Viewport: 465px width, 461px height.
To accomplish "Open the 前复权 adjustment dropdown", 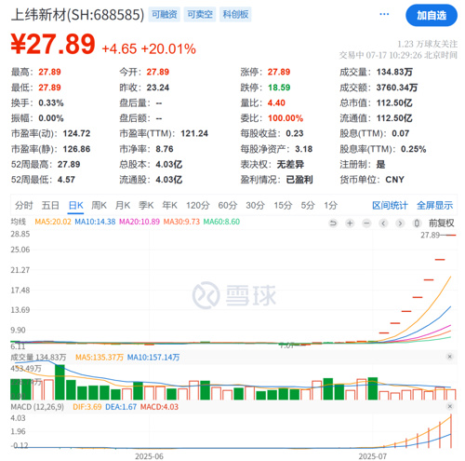I will [x=441, y=223].
